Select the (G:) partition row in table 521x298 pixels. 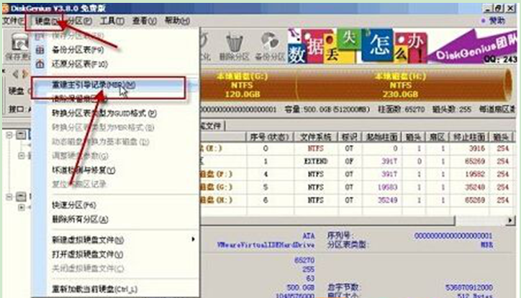357,187
